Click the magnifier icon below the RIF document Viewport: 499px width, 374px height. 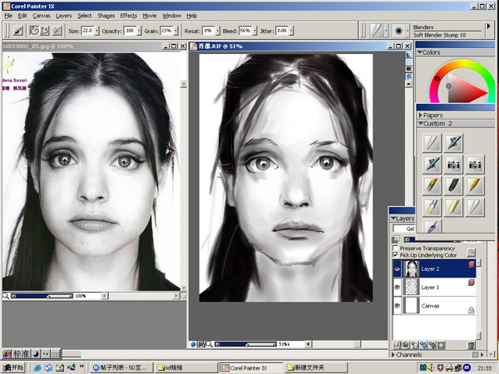(209, 344)
